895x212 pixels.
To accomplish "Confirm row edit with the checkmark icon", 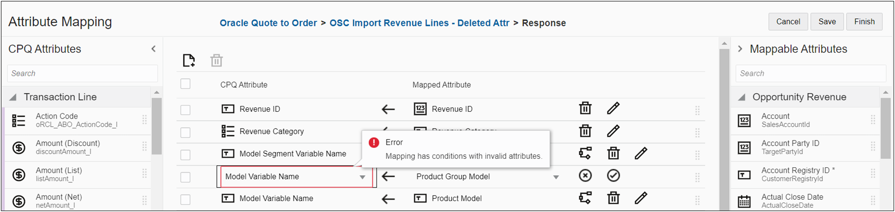I will pyautogui.click(x=613, y=176).
